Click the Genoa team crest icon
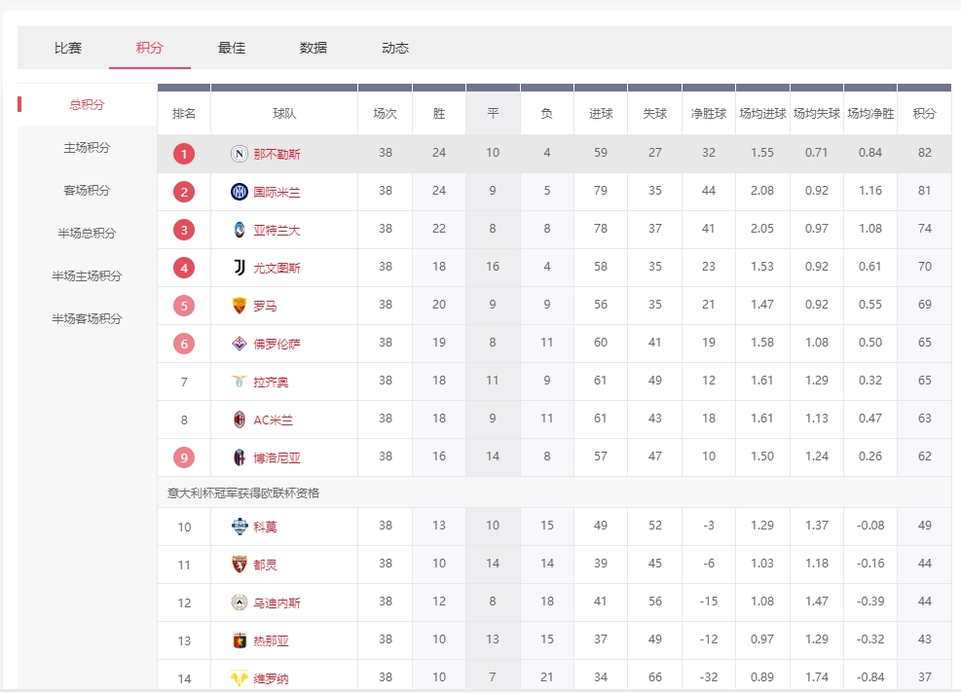 point(240,640)
